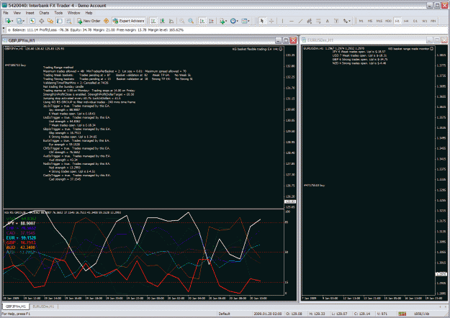Screen dimensions: 450x318
Task: Set timeframe to M1
Action: tap(361, 21)
